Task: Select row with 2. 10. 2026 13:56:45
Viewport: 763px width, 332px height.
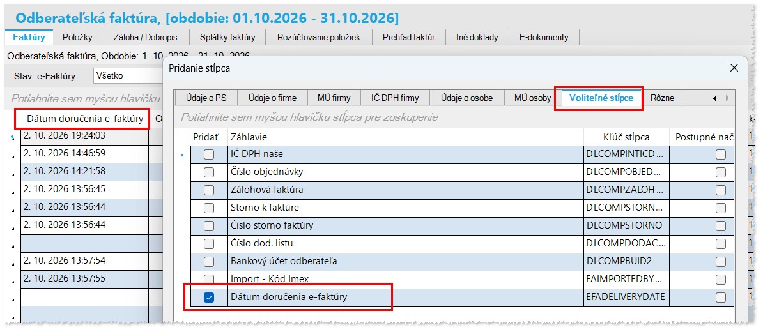Action: [x=84, y=189]
